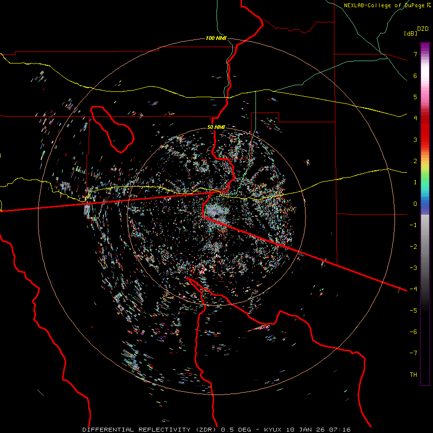433x433 pixels.
Task: Click the positive 2 tick label on the scale
Action: point(415,161)
